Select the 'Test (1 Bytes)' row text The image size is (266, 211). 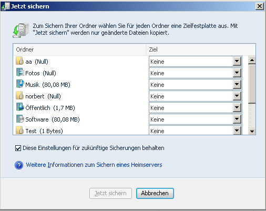44,131
